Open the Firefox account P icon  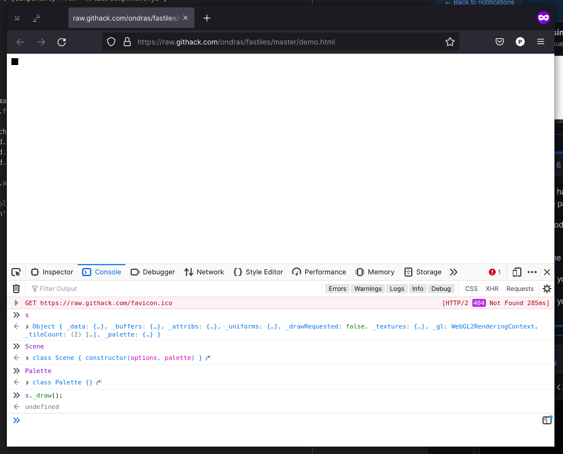click(520, 42)
